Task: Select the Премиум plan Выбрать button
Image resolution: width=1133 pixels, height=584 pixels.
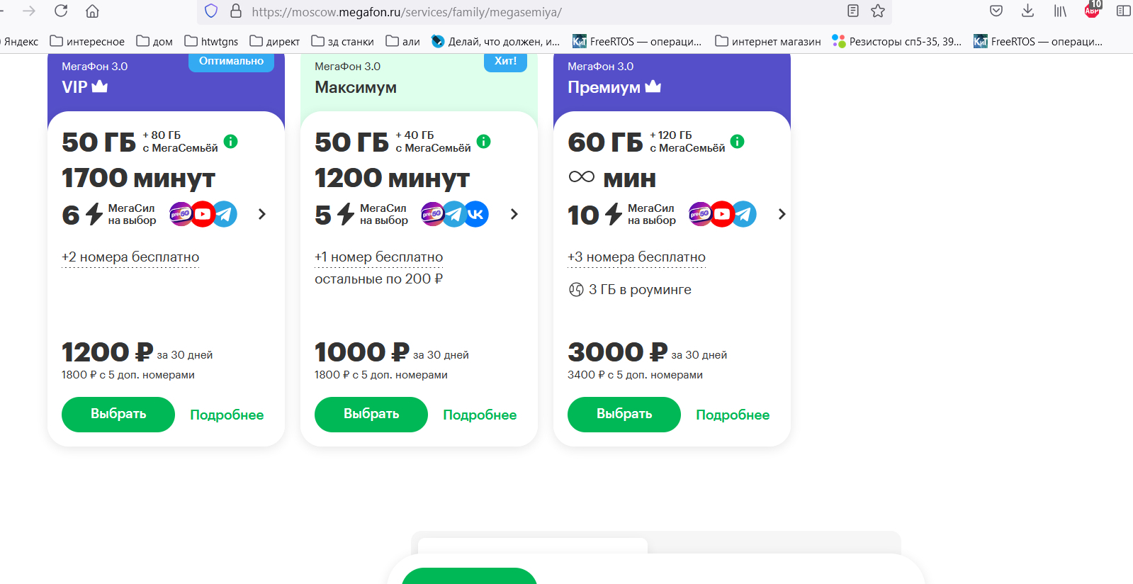Action: point(624,415)
